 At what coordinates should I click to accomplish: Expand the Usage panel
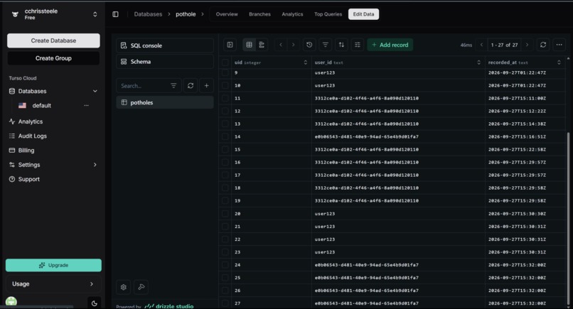[x=53, y=284]
